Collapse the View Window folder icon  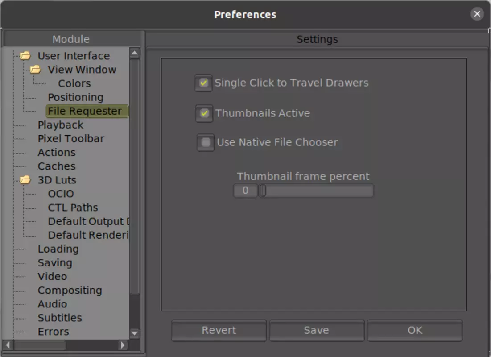pyautogui.click(x=35, y=70)
